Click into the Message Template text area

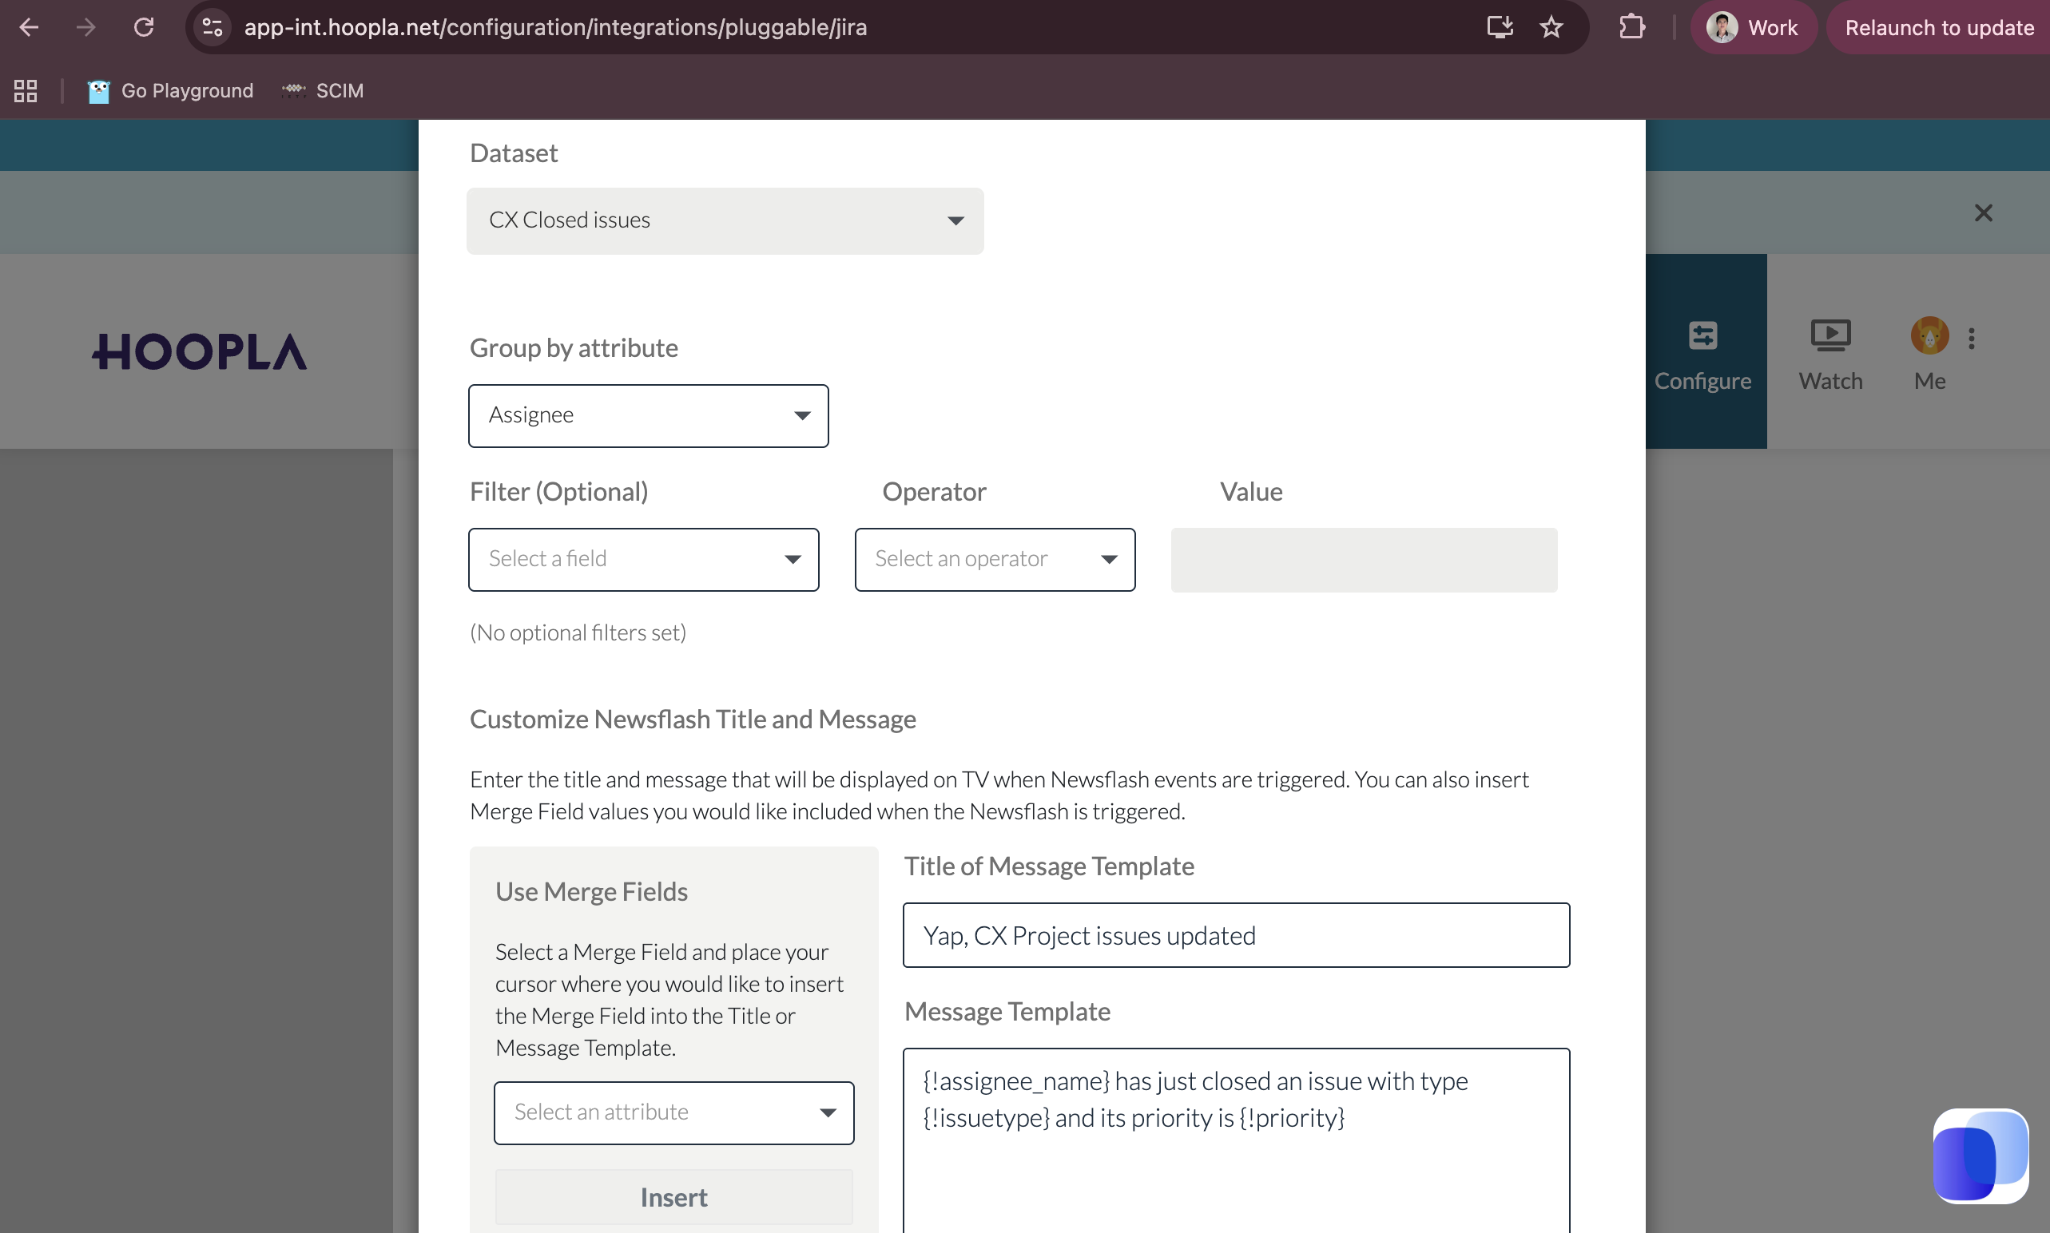point(1237,1140)
